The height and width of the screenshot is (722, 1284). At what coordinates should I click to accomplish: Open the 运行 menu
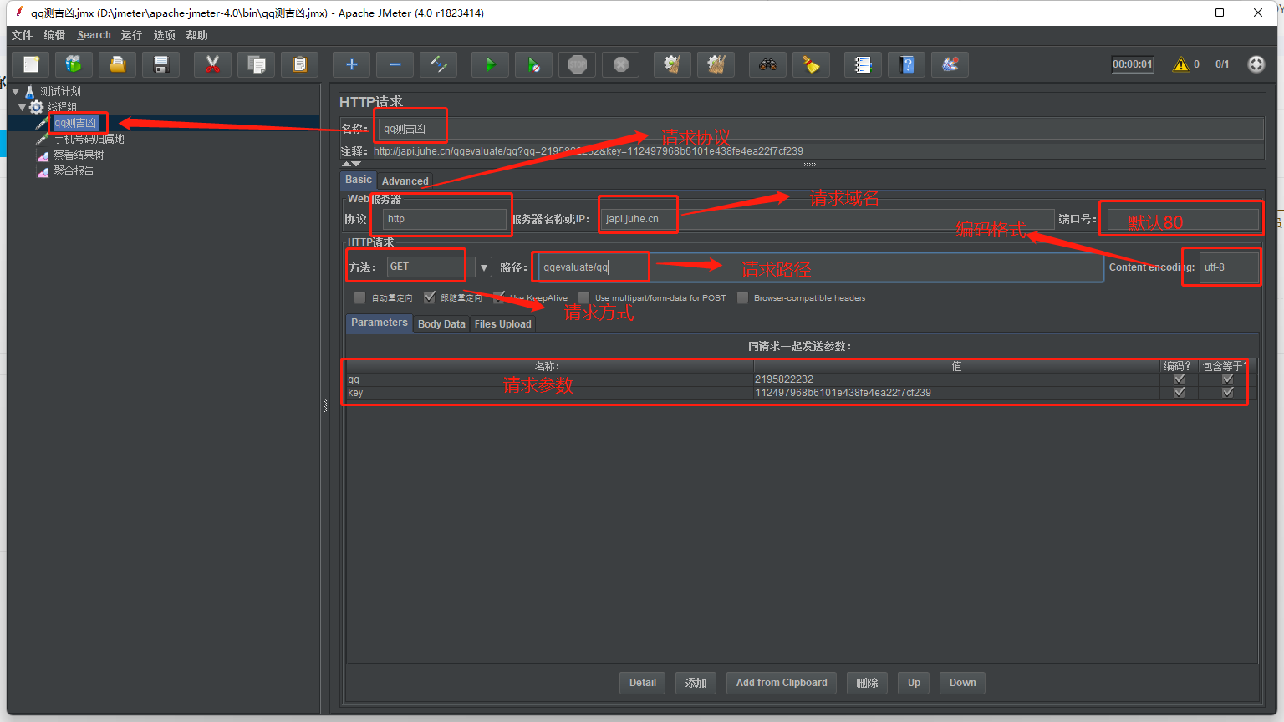131,35
